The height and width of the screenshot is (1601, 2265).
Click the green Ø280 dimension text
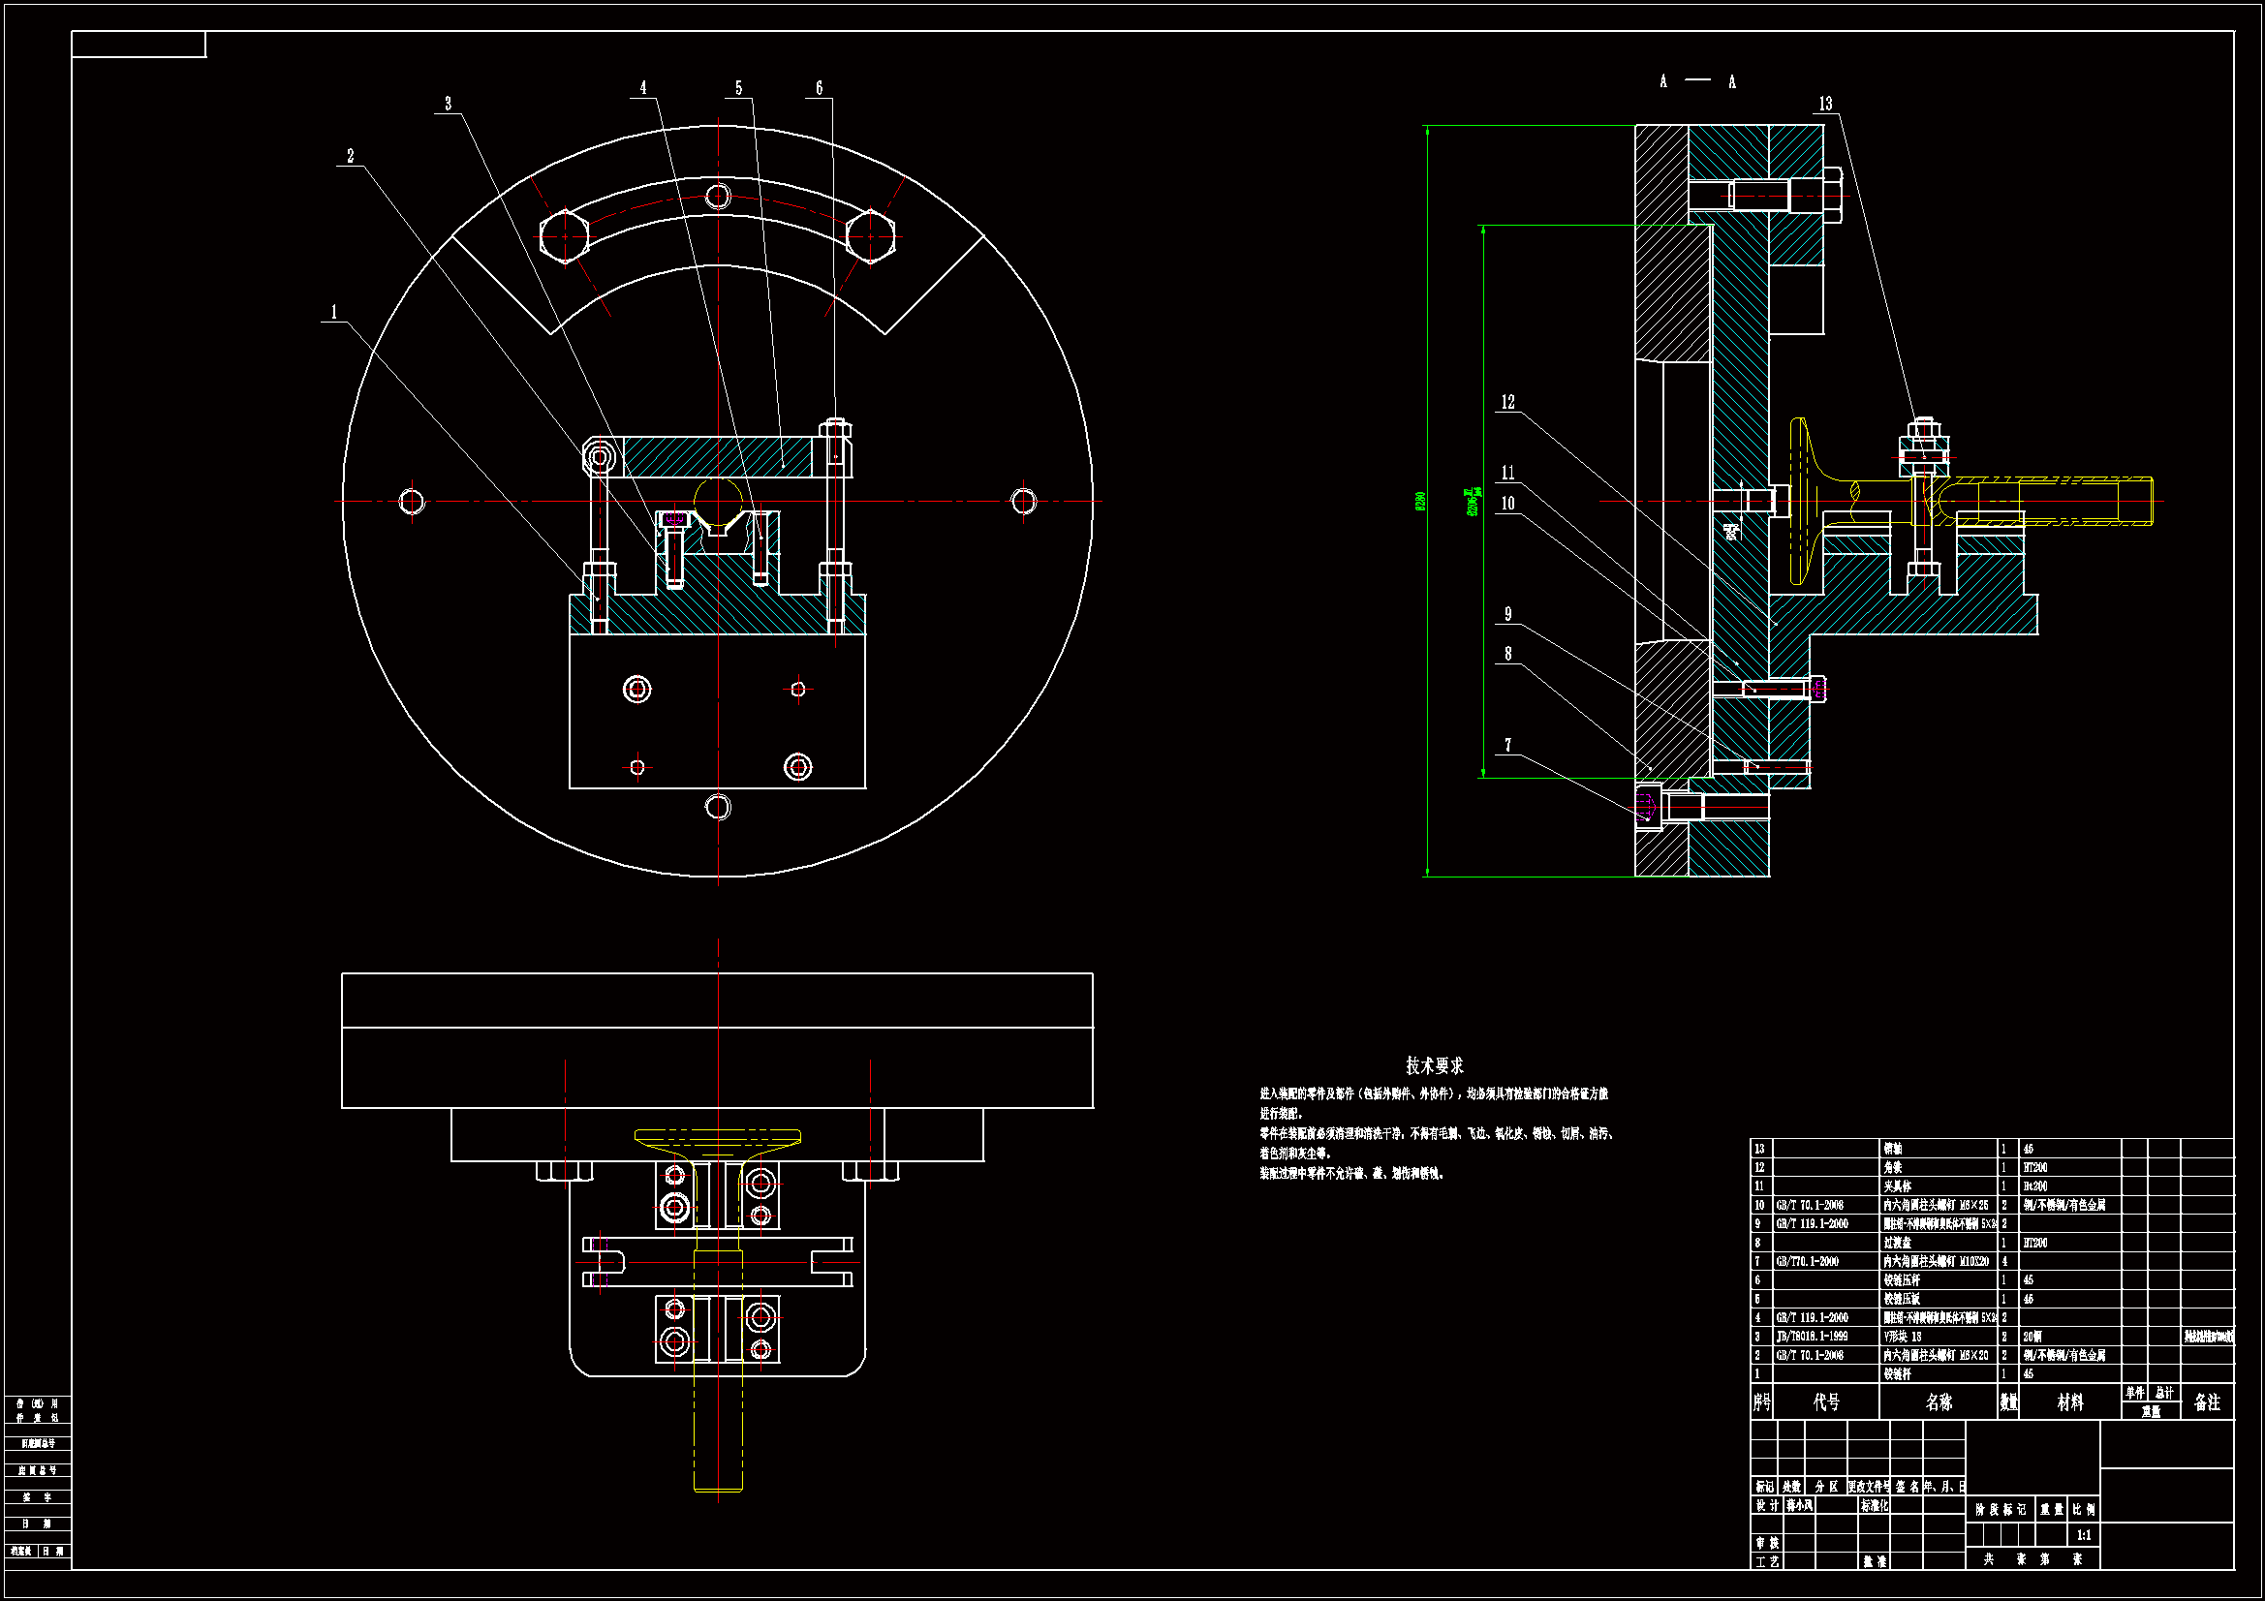[x=1420, y=501]
